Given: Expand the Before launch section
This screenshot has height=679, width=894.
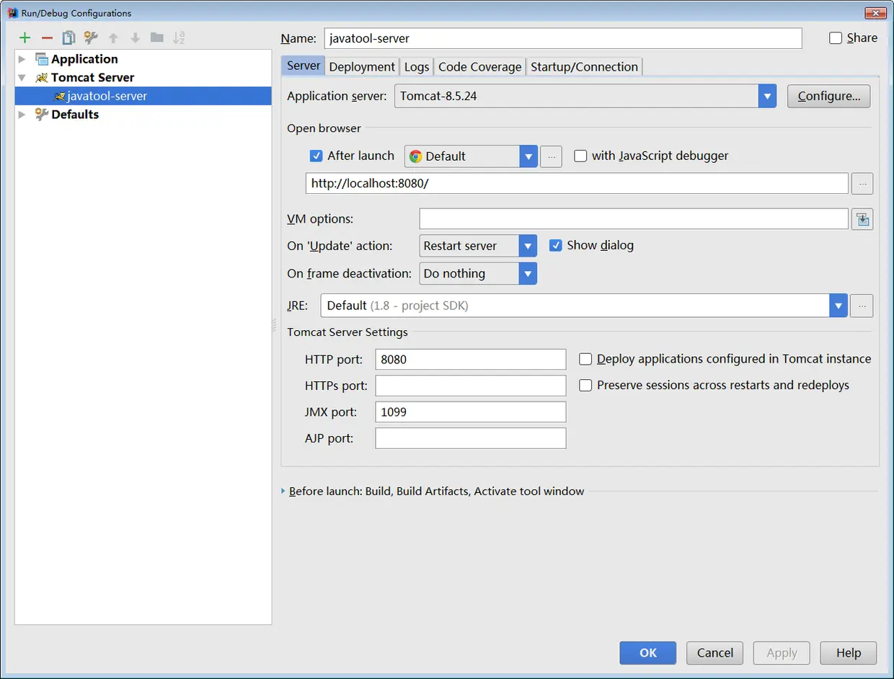Looking at the screenshot, I should (282, 491).
